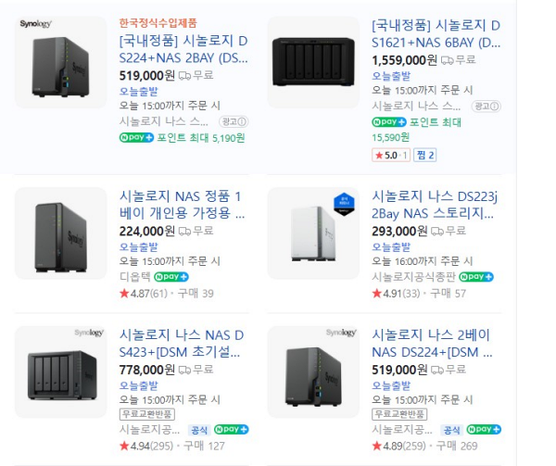Image resolution: width=556 pixels, height=466 pixels.
Task: Click the 포인트 최대 5,190원 text
Action: tap(201, 137)
